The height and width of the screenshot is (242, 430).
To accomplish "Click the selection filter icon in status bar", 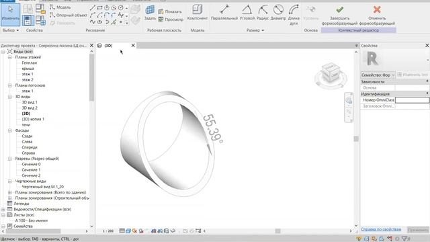I will click(406, 239).
